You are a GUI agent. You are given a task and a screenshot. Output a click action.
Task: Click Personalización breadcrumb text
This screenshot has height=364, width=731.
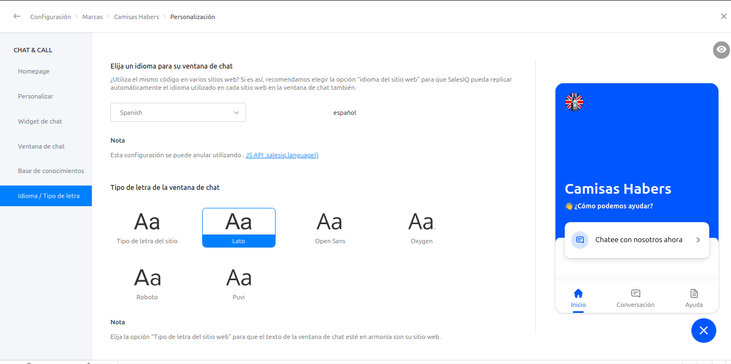click(x=192, y=17)
